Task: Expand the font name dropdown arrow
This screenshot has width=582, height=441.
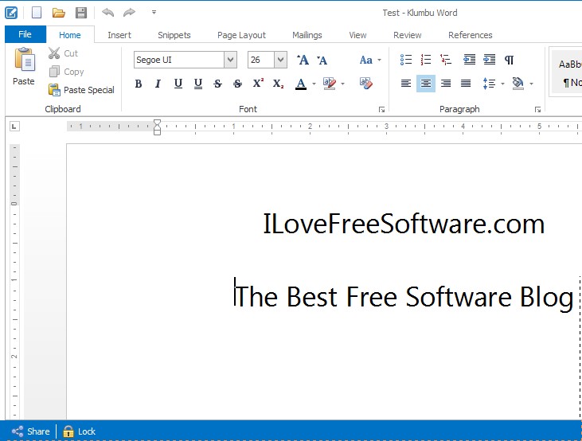Action: pos(231,60)
